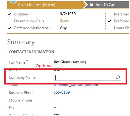Screen dimensions: 130x116
Task: Click the Full Name value Jim Glynn (sample)
Action: click(70, 62)
